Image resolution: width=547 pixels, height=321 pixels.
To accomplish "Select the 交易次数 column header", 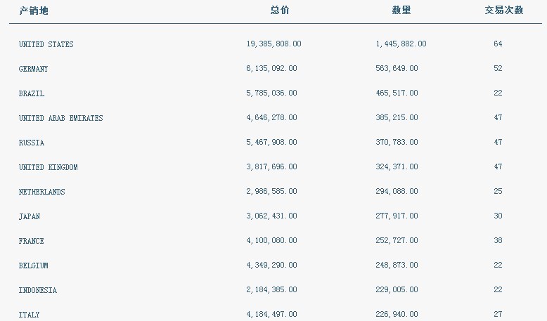I will pos(504,10).
